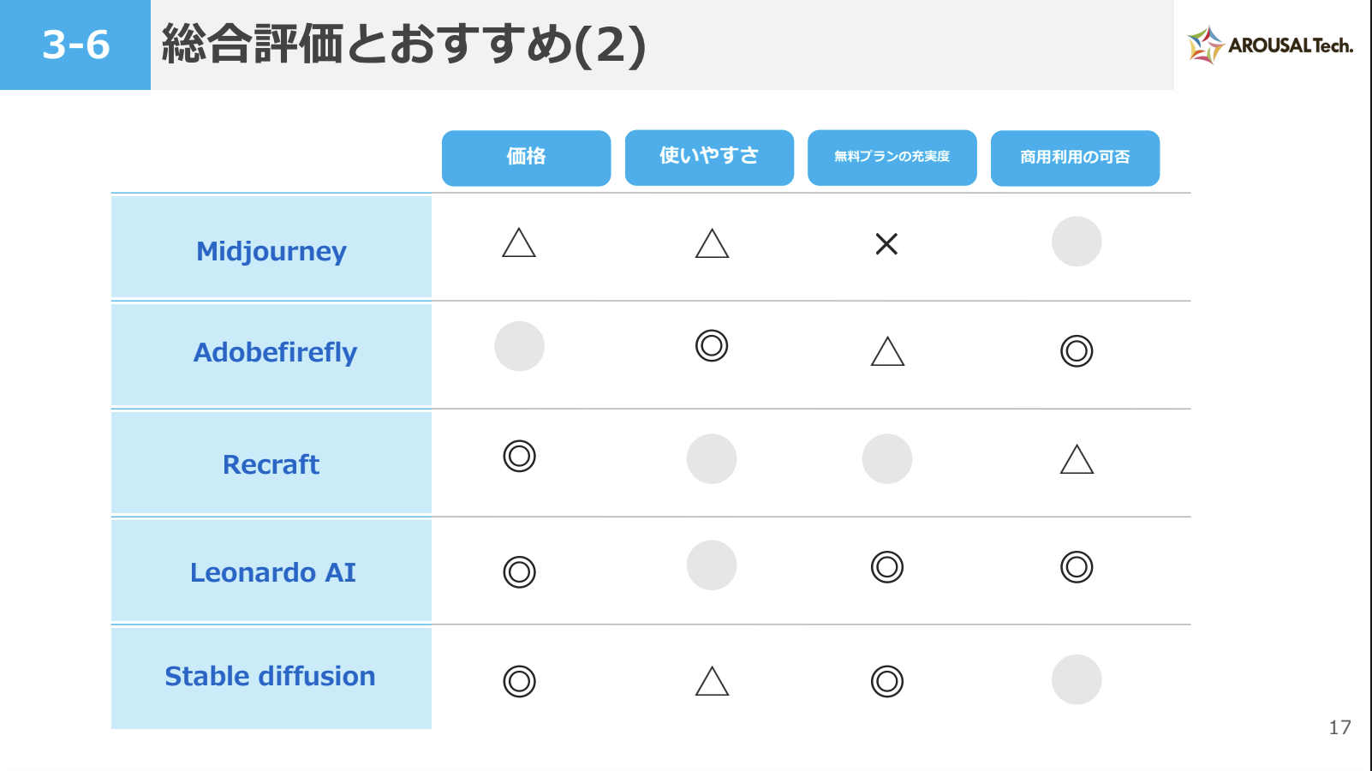Screen dimensions: 1372x771
Task: Click the AROUSAL Tech logo
Action: [x=1270, y=45]
